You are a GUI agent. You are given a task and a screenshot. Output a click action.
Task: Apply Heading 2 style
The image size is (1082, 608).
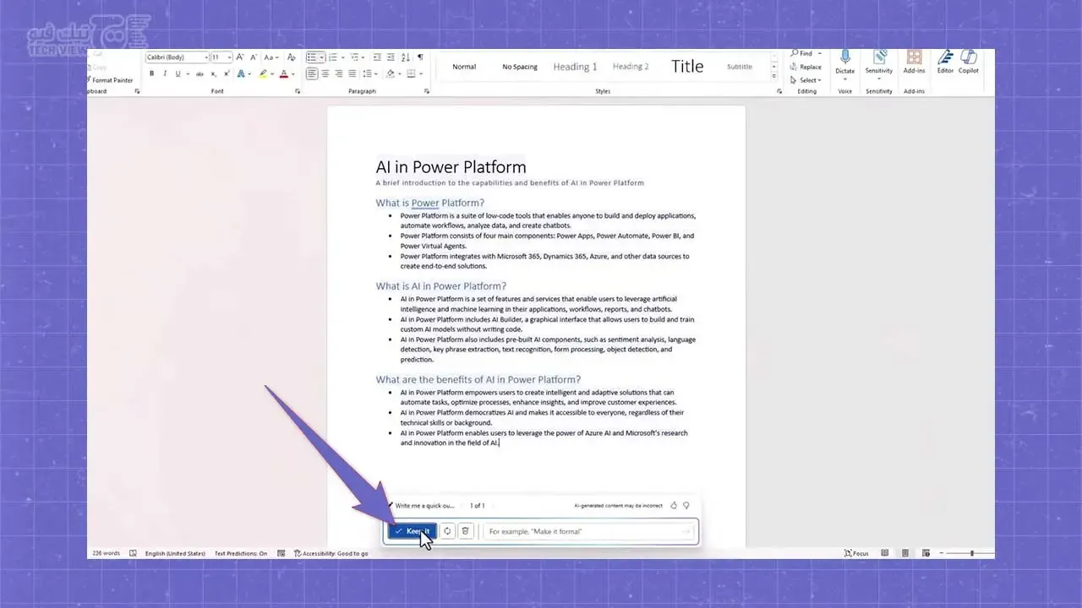631,67
